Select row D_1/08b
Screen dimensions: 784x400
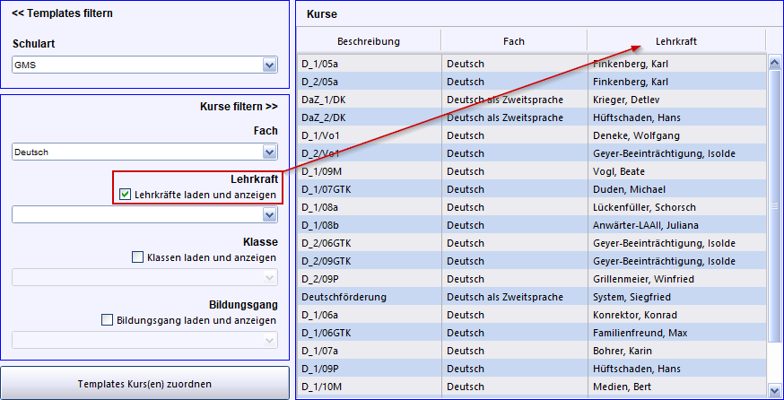point(532,225)
